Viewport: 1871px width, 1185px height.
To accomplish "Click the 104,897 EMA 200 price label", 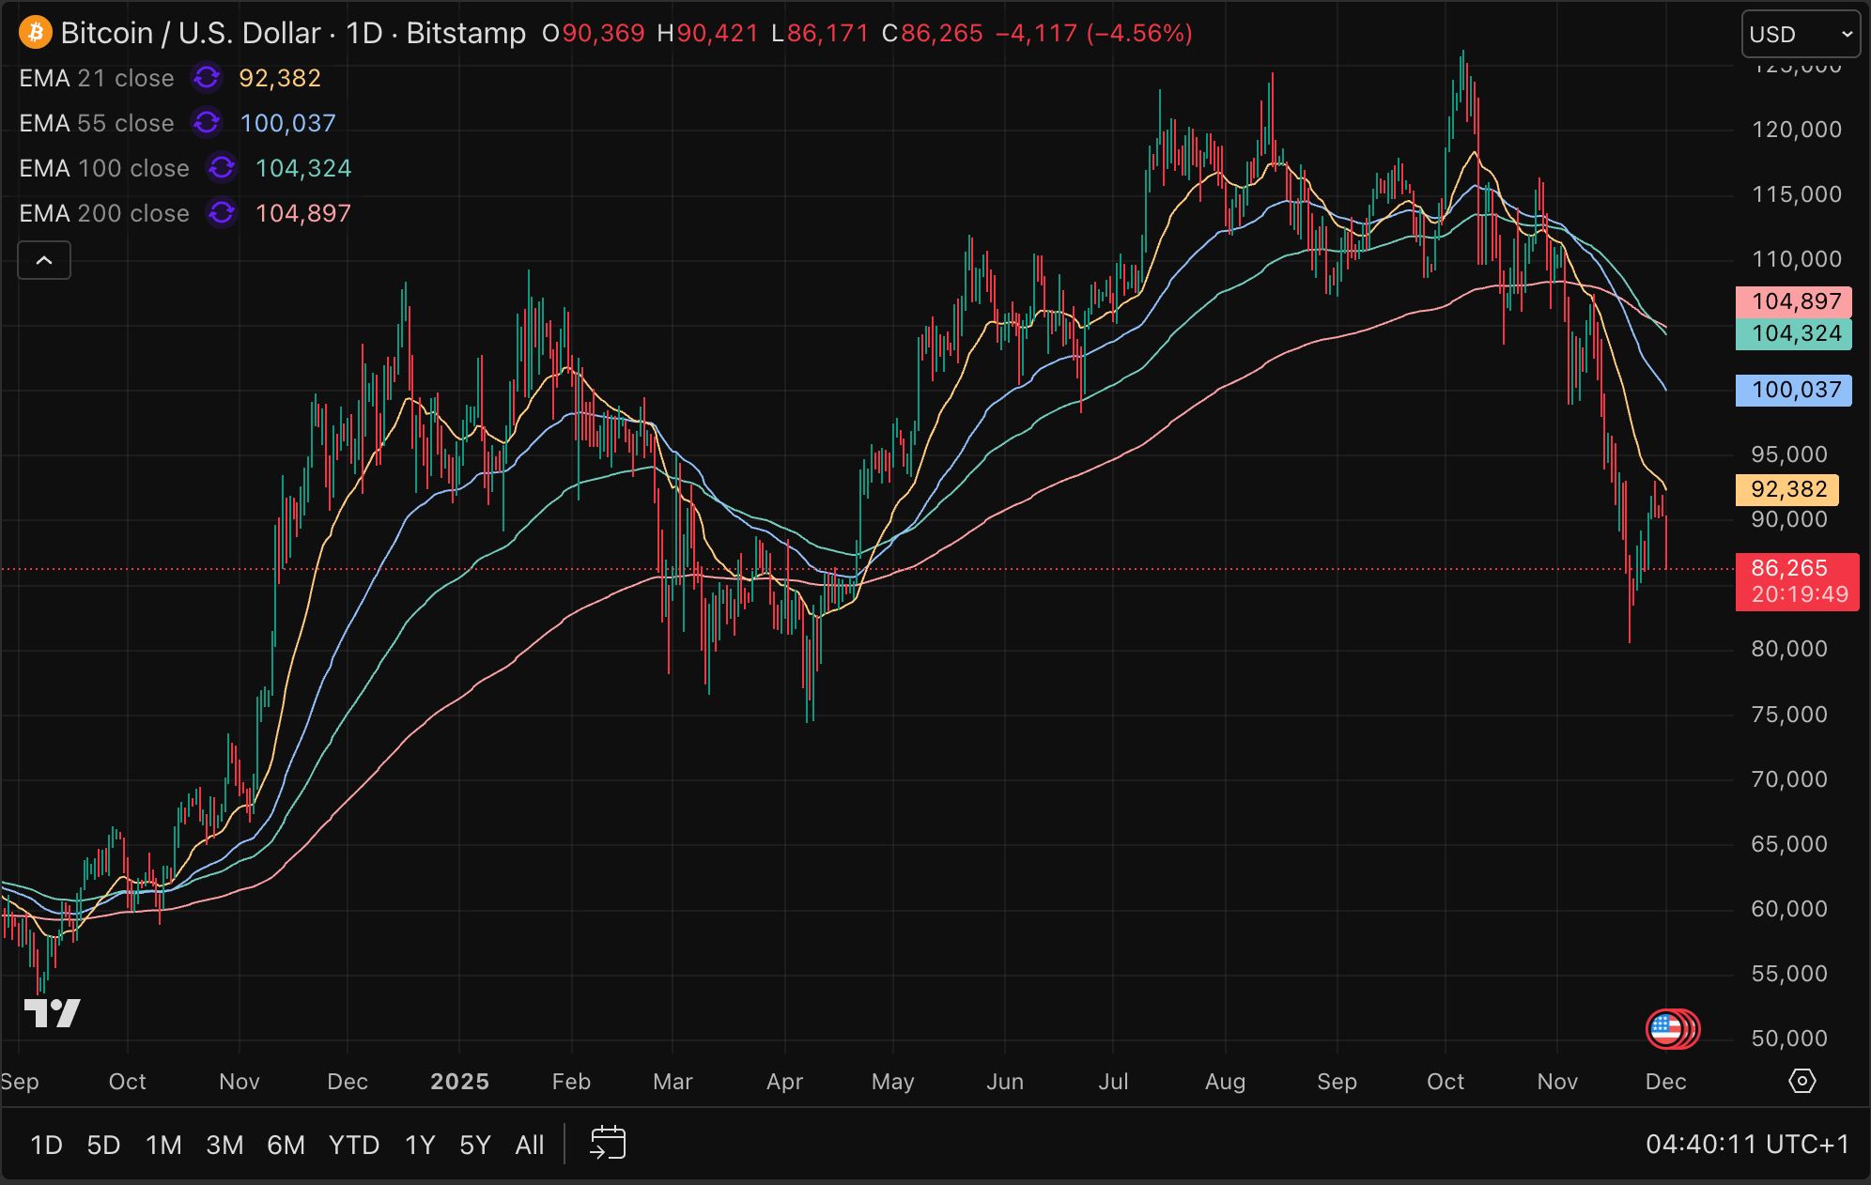I will [1793, 301].
